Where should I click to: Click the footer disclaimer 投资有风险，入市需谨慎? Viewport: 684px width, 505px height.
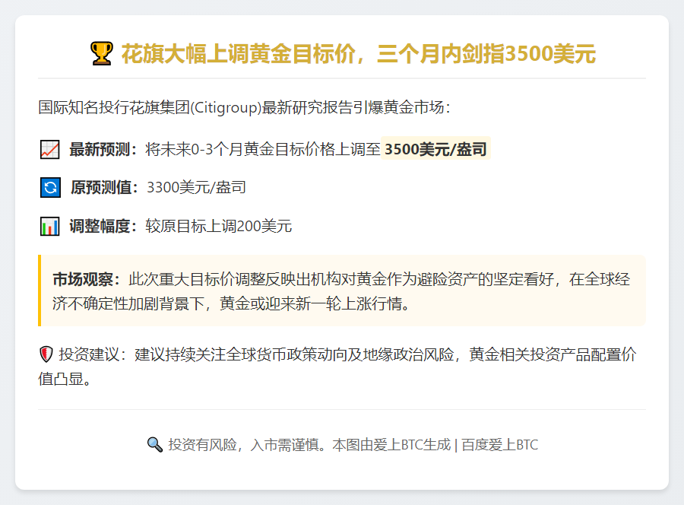(247, 445)
